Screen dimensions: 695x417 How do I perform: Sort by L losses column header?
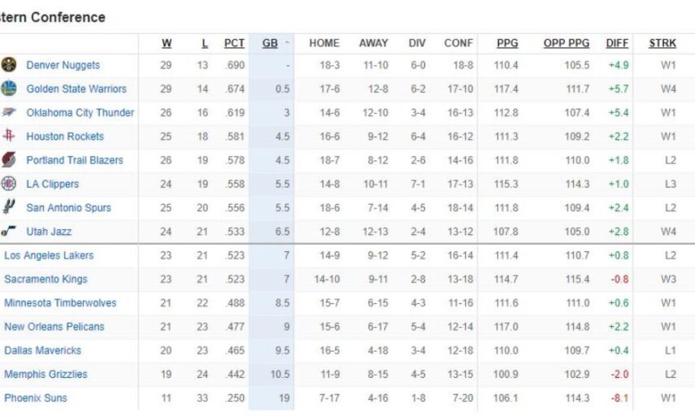click(x=204, y=43)
